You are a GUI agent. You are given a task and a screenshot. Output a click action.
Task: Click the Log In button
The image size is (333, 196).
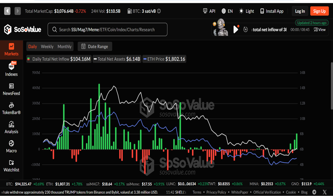click(x=300, y=11)
